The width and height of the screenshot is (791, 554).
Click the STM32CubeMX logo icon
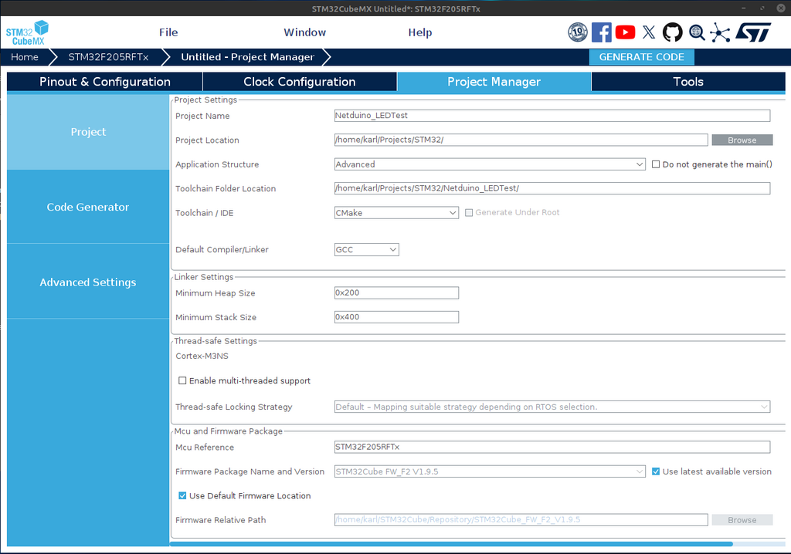pyautogui.click(x=27, y=32)
